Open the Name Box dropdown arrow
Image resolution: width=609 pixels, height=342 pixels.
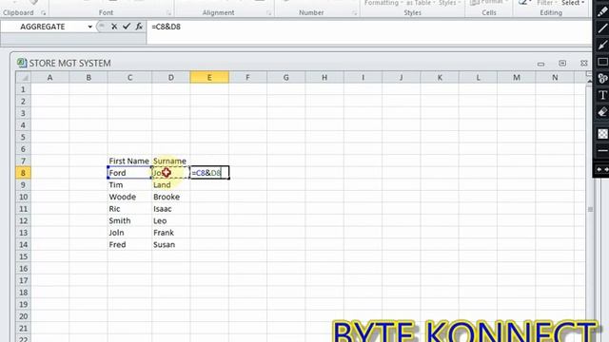coord(90,27)
